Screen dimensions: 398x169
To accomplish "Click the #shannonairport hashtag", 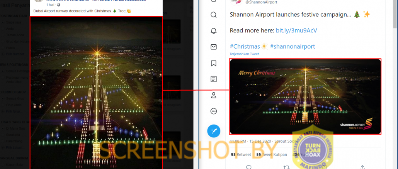I will [x=293, y=46].
